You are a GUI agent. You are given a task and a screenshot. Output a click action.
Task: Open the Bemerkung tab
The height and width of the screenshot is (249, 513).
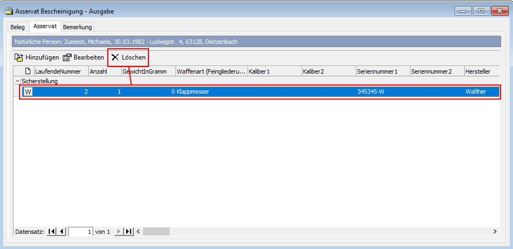[77, 27]
